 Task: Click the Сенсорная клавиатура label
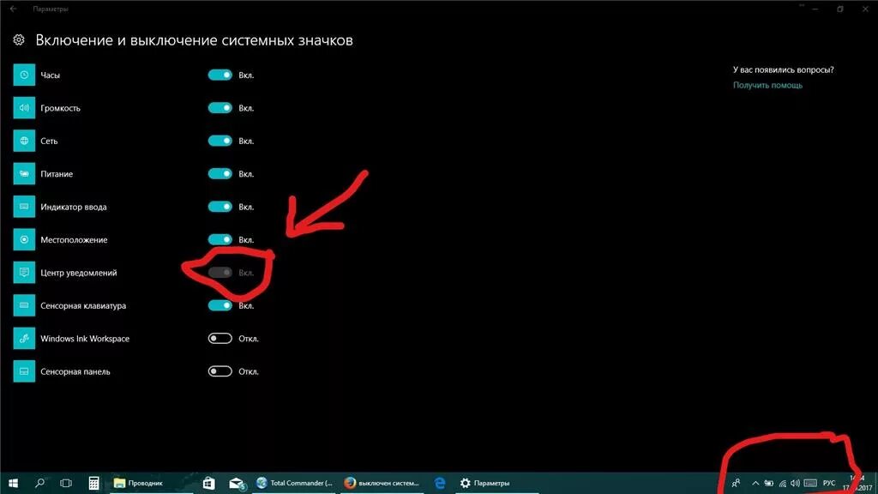point(83,306)
